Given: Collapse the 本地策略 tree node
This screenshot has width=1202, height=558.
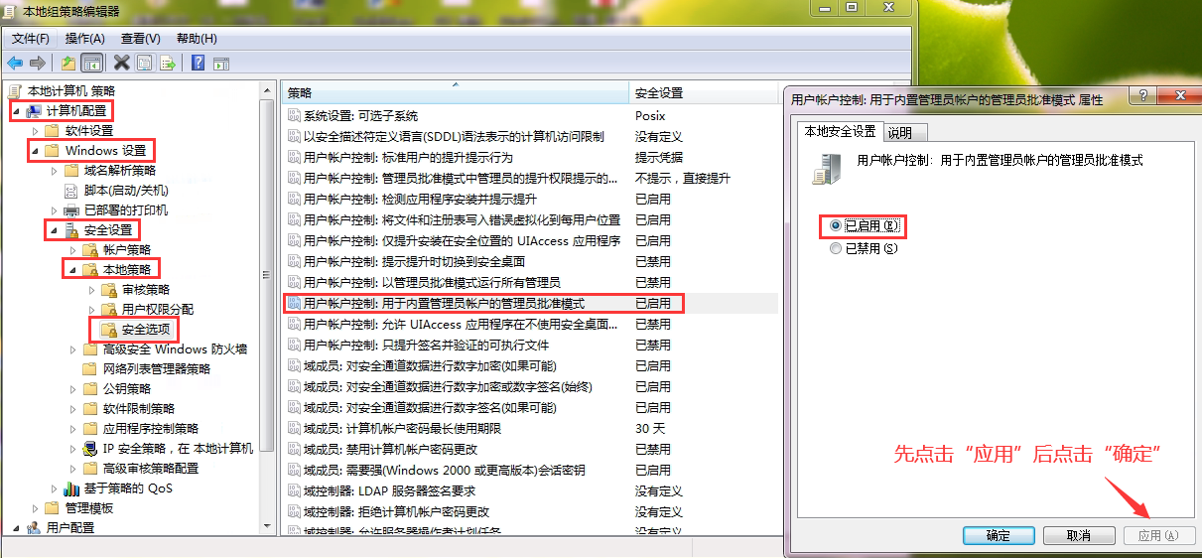Looking at the screenshot, I should (70, 269).
